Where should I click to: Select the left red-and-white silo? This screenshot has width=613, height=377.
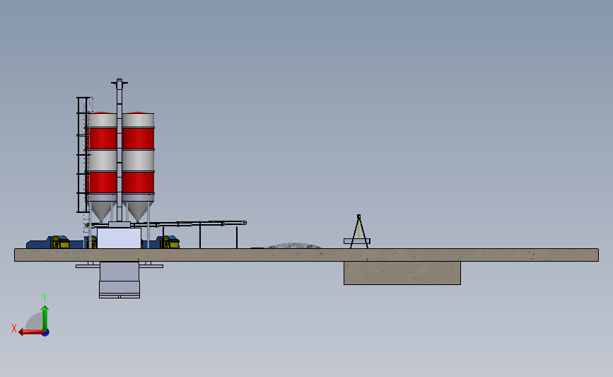click(102, 166)
